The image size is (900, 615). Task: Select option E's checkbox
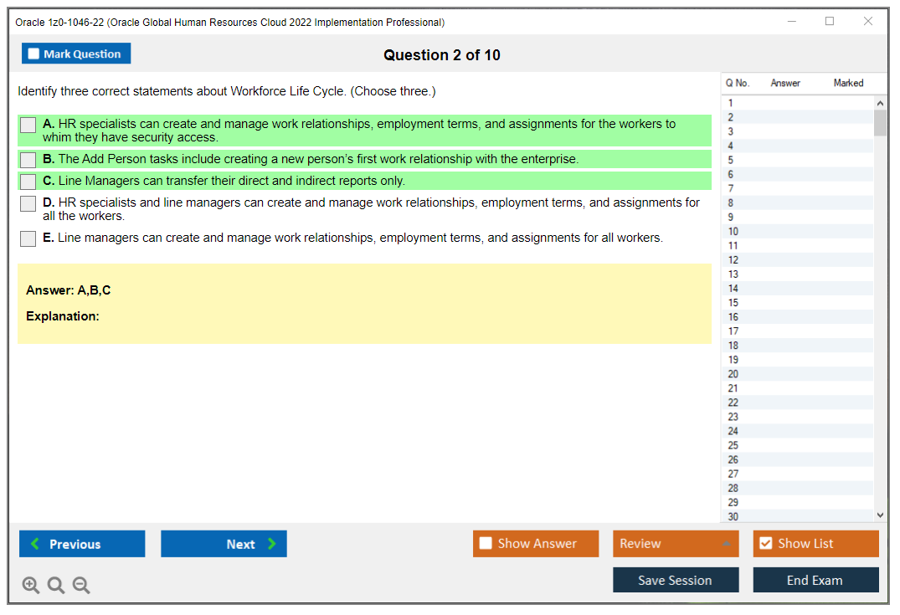point(28,238)
